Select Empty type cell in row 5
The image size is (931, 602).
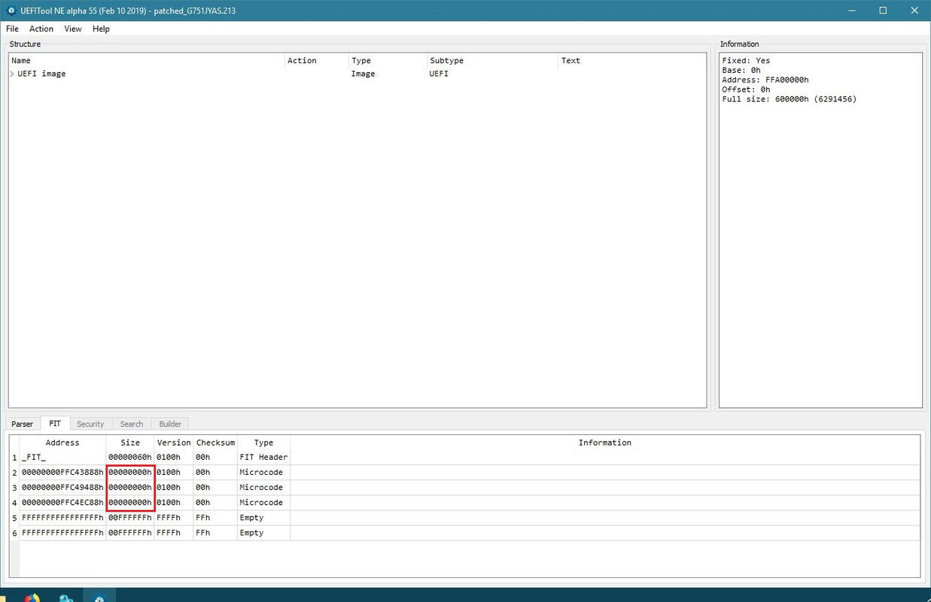pyautogui.click(x=263, y=518)
